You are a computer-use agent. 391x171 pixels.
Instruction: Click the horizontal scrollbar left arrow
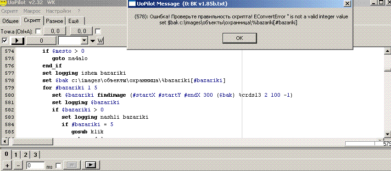coord(5,142)
